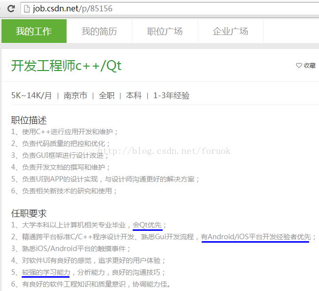The height and width of the screenshot is (291, 319).
Task: Click the 本科 education text
Action: (x=134, y=96)
